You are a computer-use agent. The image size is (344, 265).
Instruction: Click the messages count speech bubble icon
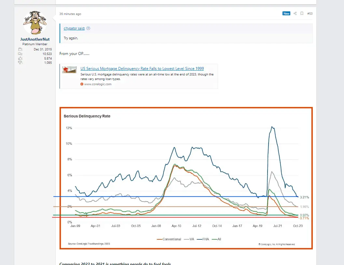(x=20, y=54)
